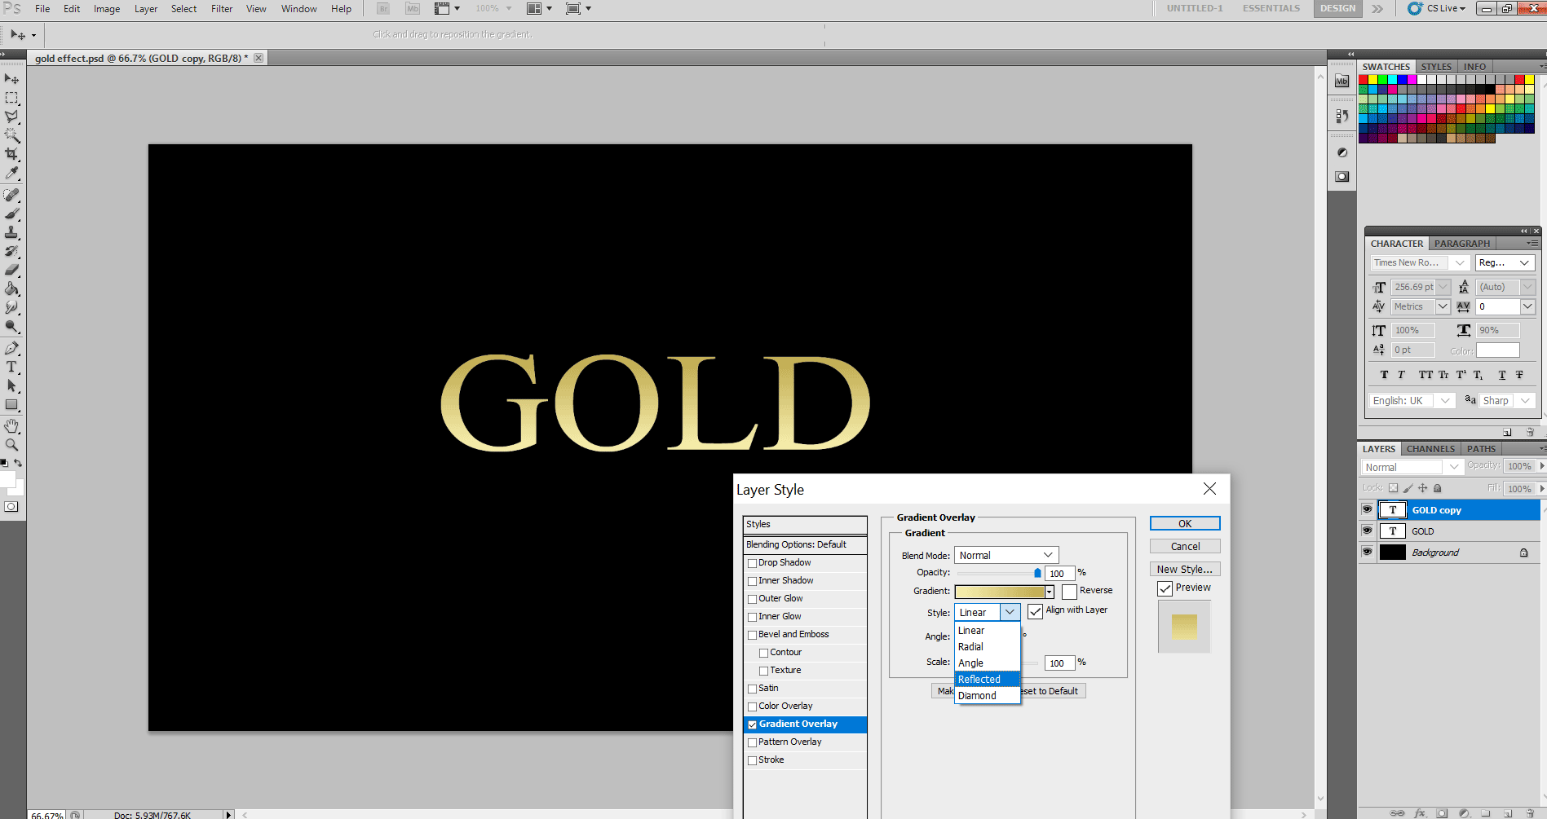The width and height of the screenshot is (1547, 819).
Task: Switch to the Channels tab
Action: tap(1430, 448)
